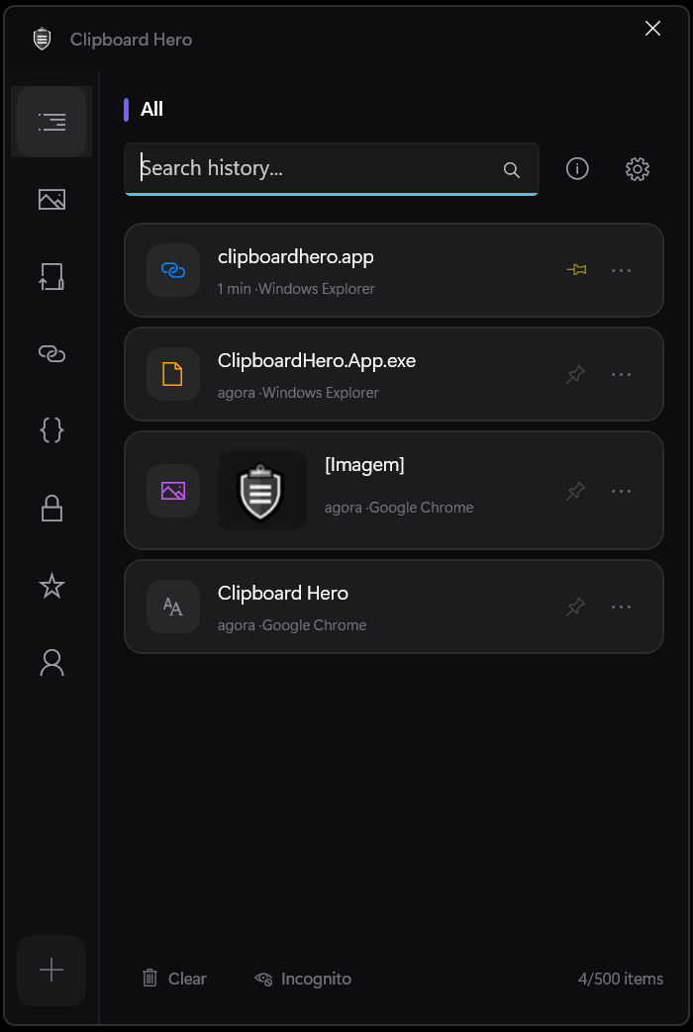Select the shield image thumbnail
The height and width of the screenshot is (1032, 693).
262,491
